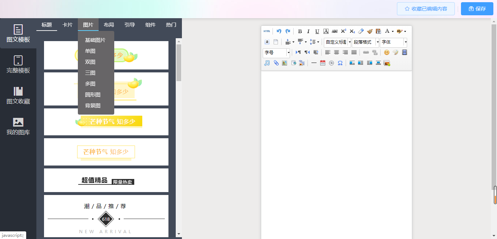
Task: Choose 圆形图 from the image menu
Action: 93,95
